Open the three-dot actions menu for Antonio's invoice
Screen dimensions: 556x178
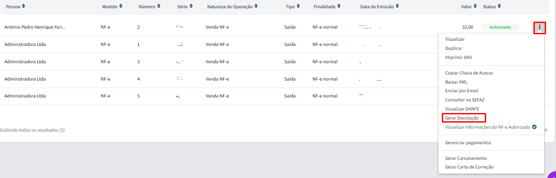coord(540,27)
